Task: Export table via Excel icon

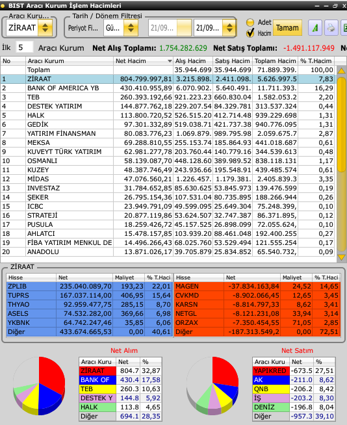Action: (x=344, y=28)
